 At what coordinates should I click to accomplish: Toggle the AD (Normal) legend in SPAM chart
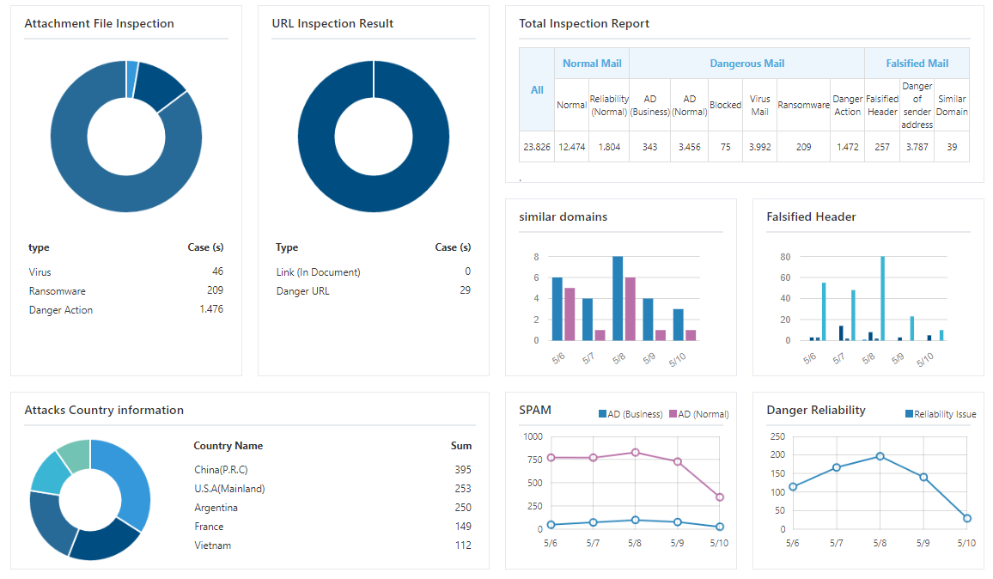[x=698, y=414]
